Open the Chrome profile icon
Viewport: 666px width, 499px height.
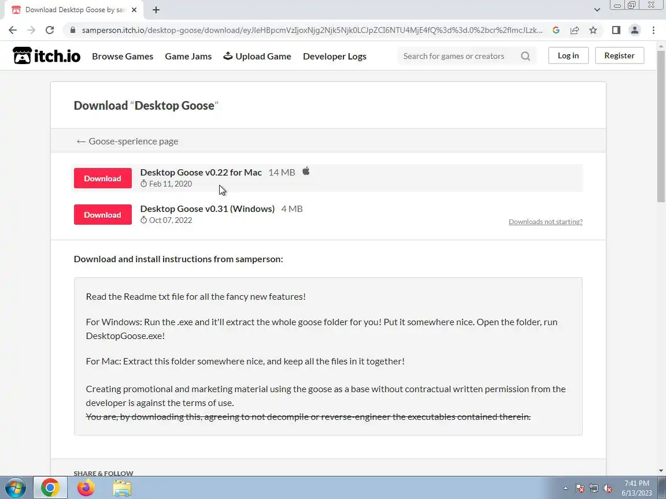coord(635,30)
